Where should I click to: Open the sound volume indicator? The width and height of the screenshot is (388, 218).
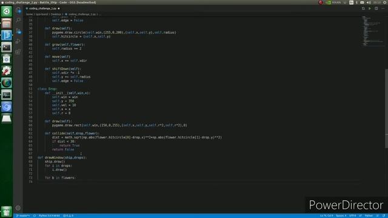(x=369, y=2)
